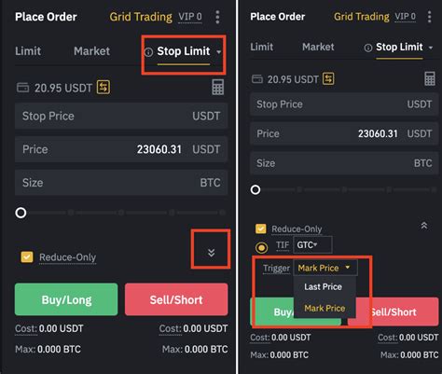The width and height of the screenshot is (442, 374).
Task: Click transfer funds icon beside left balance
Action: click(x=104, y=87)
